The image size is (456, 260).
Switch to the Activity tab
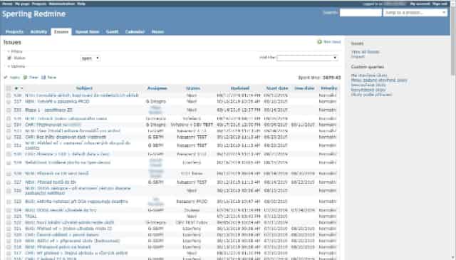(38, 32)
